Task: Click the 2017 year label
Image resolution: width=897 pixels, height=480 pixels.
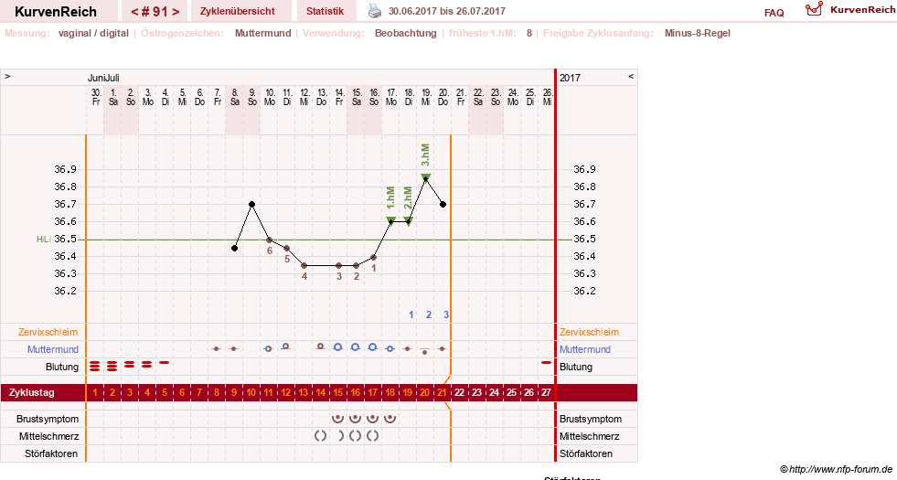Action: coord(570,78)
